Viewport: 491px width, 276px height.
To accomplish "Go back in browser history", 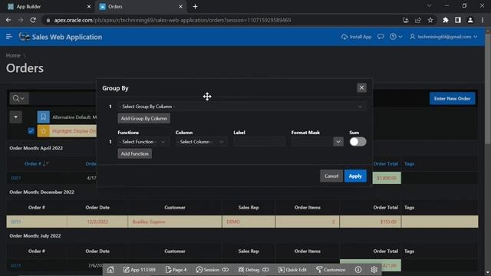I will 8,20.
